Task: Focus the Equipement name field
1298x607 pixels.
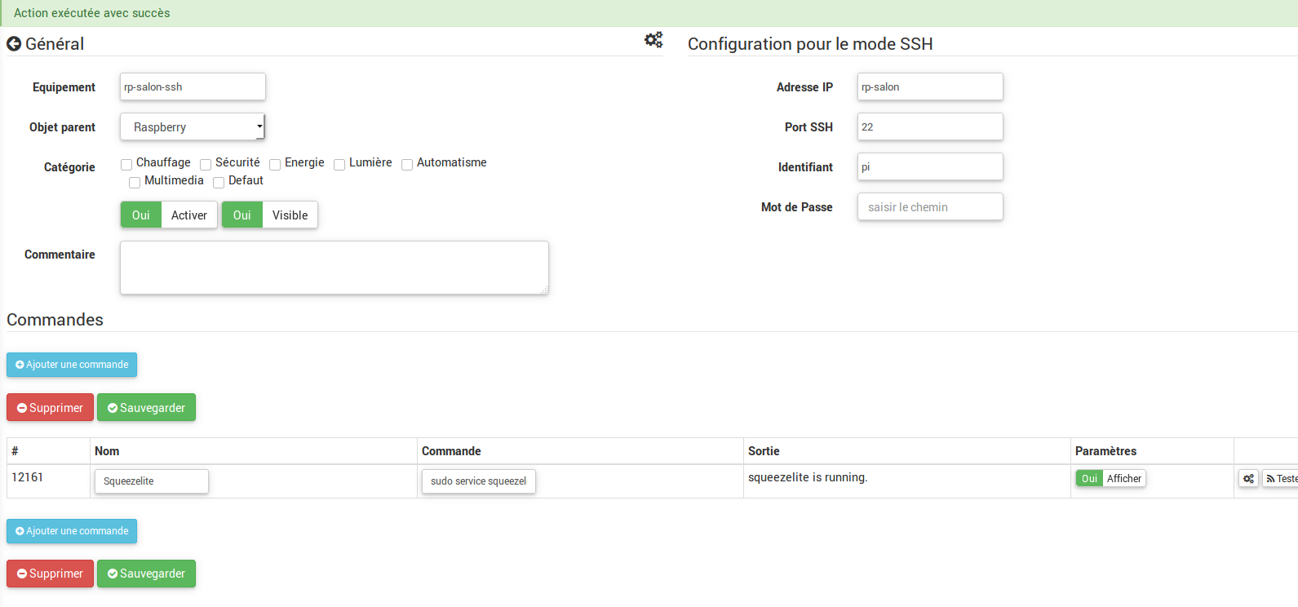Action: 193,87
